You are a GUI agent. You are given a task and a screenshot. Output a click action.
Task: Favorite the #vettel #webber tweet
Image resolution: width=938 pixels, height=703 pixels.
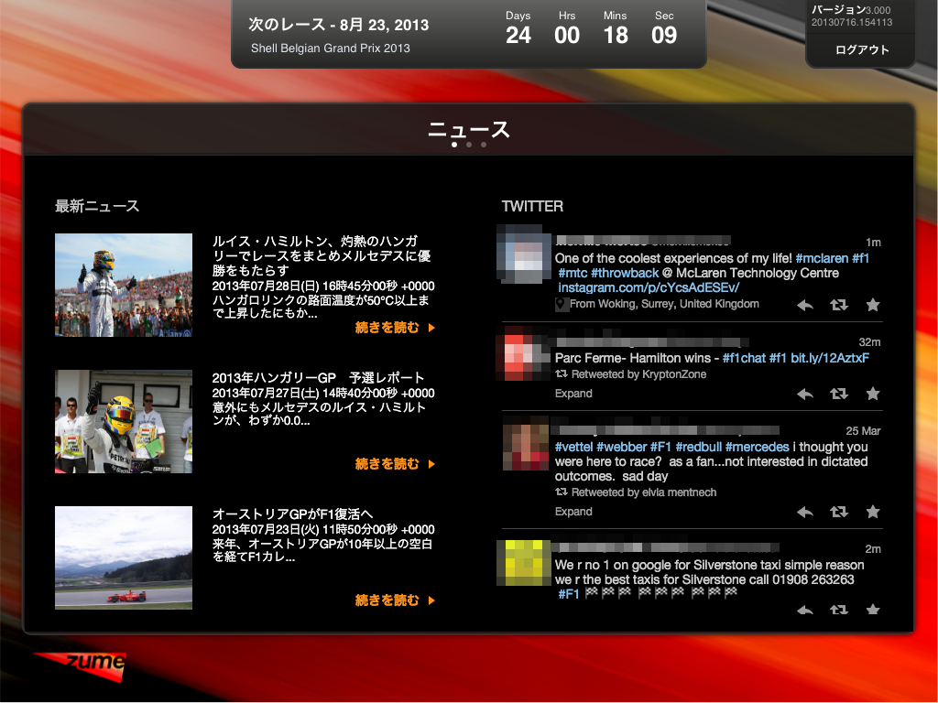click(873, 512)
